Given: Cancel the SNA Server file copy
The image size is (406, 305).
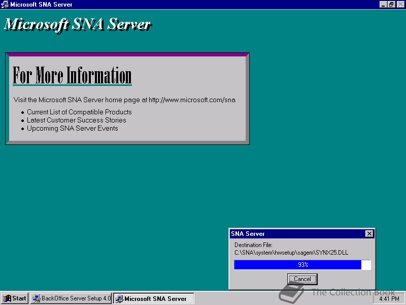Looking at the screenshot, I should [x=302, y=279].
